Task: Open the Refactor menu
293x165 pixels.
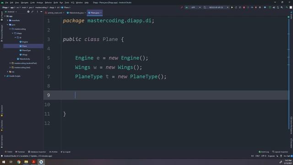Action: tap(48, 3)
